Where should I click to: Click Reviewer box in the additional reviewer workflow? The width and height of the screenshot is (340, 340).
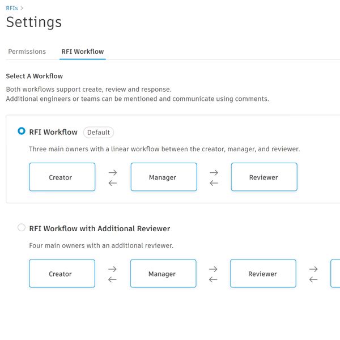pyautogui.click(x=262, y=274)
